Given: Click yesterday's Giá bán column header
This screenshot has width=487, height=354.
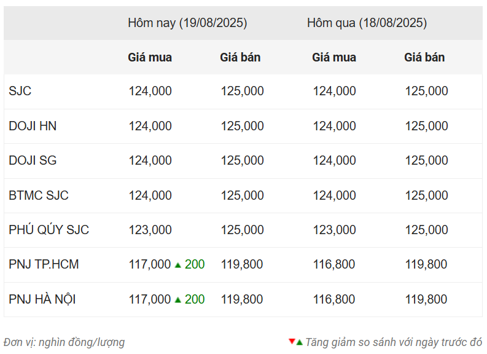Looking at the screenshot, I should (424, 58).
